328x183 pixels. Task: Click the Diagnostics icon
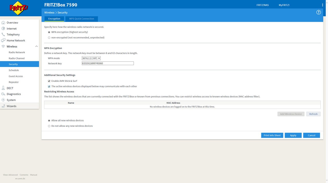(x=3, y=94)
